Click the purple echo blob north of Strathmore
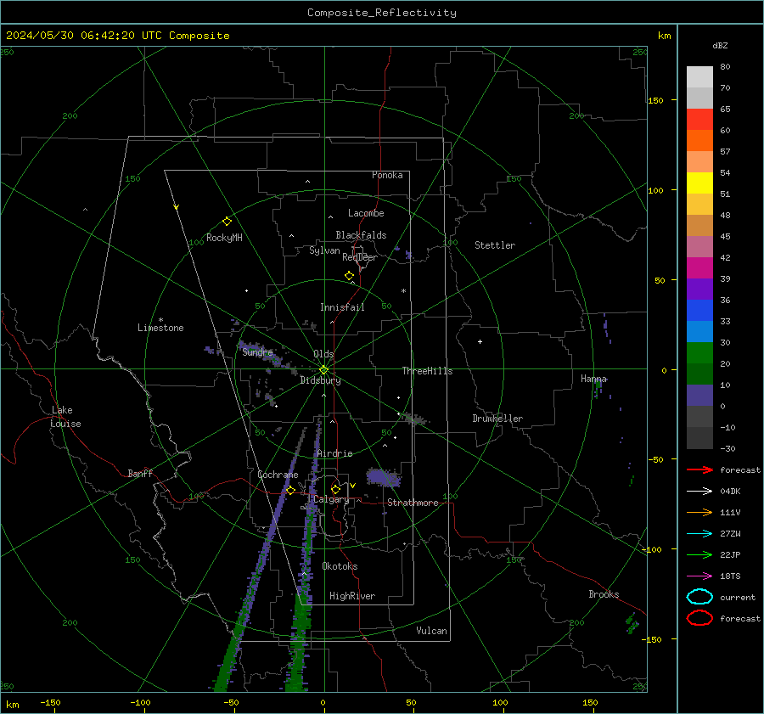Image resolution: width=764 pixels, height=714 pixels. [x=384, y=478]
